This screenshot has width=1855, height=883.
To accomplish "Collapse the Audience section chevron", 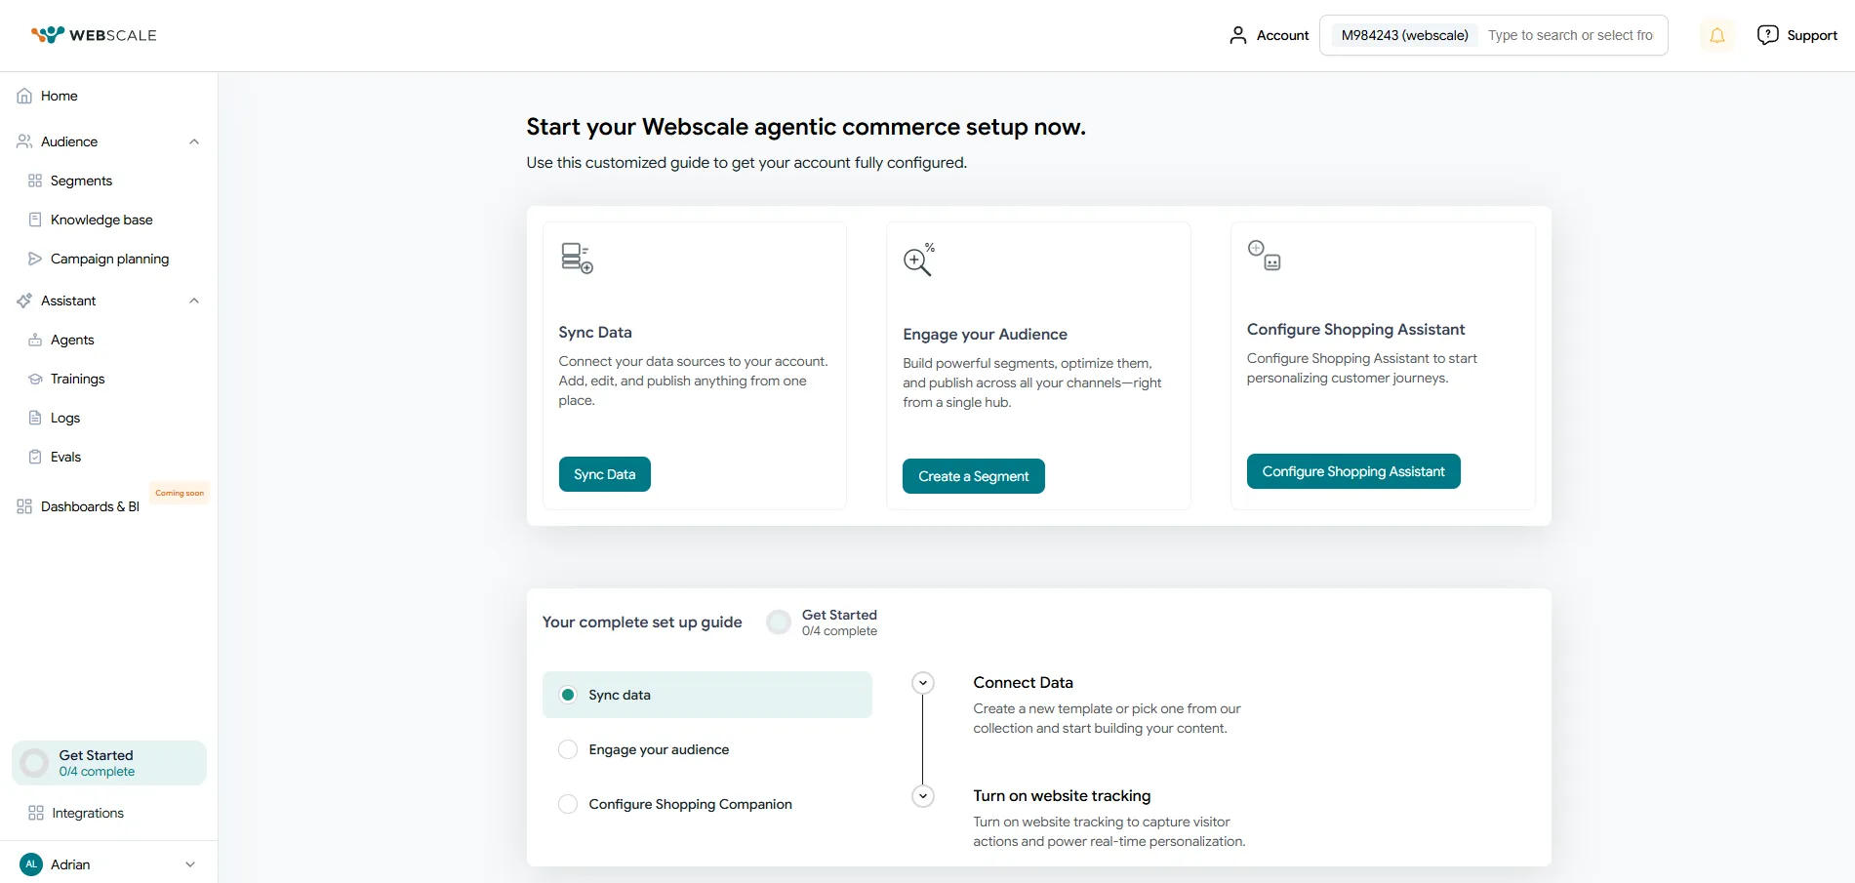I will [x=194, y=141].
